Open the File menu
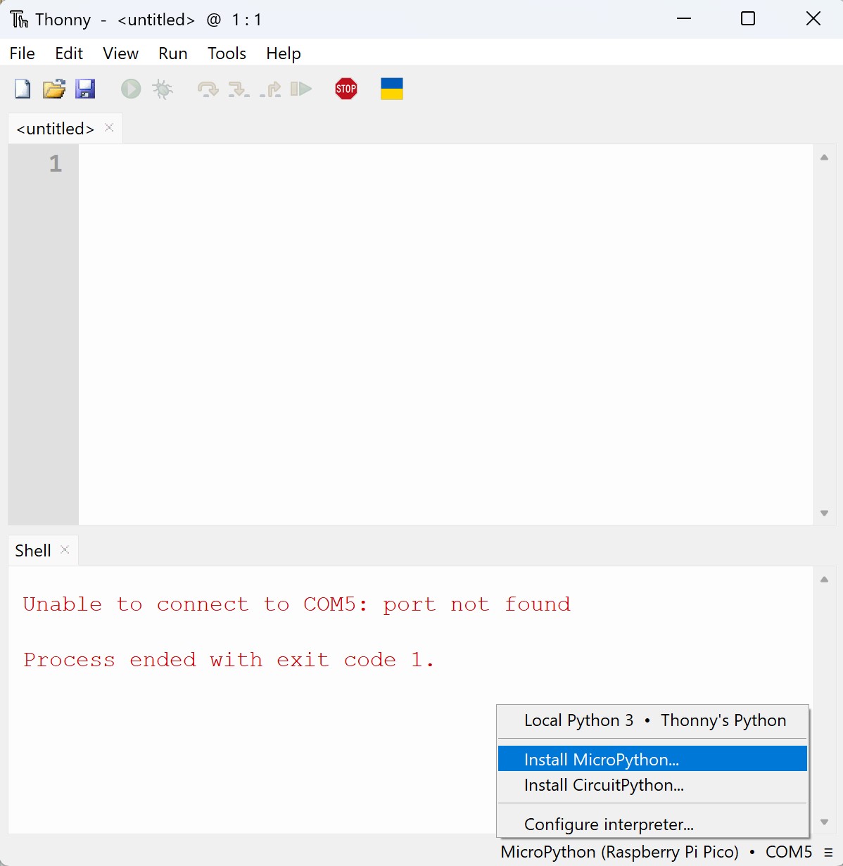This screenshot has width=843, height=866. 23,53
